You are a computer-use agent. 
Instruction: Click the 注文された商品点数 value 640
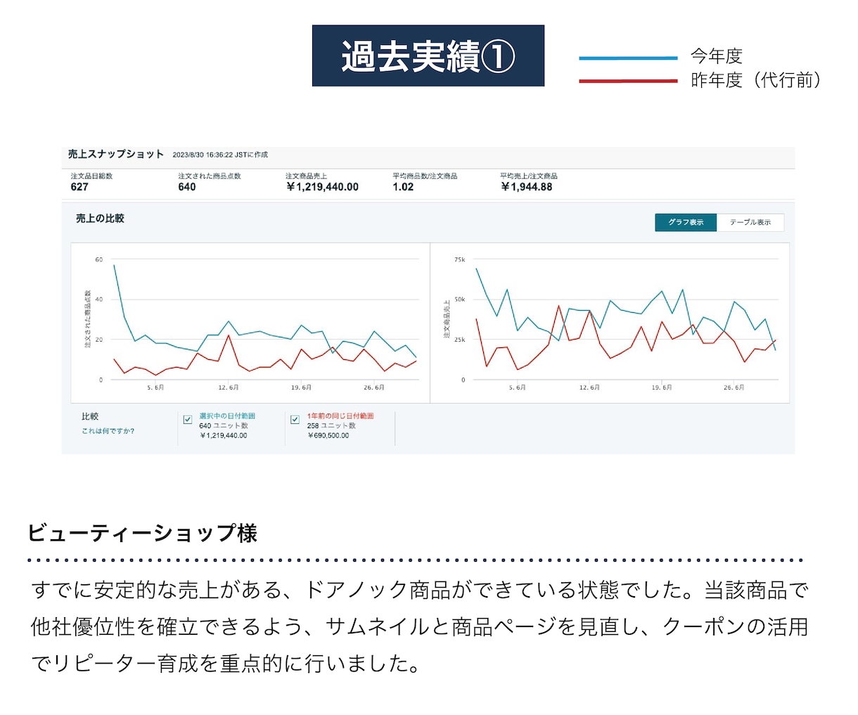pyautogui.click(x=187, y=187)
